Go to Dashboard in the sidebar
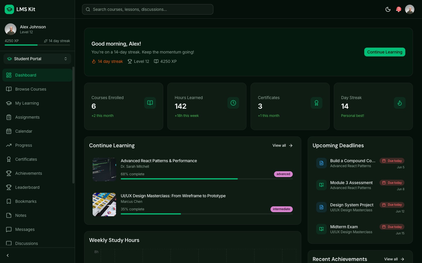This screenshot has width=422, height=263. (x=37, y=75)
